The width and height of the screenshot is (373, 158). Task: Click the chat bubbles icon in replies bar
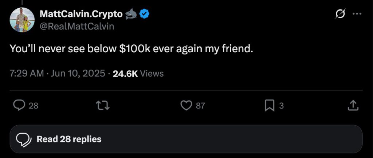24,139
